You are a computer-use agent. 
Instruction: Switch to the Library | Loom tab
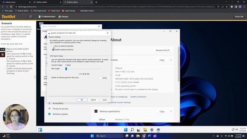click(x=16, y=2)
